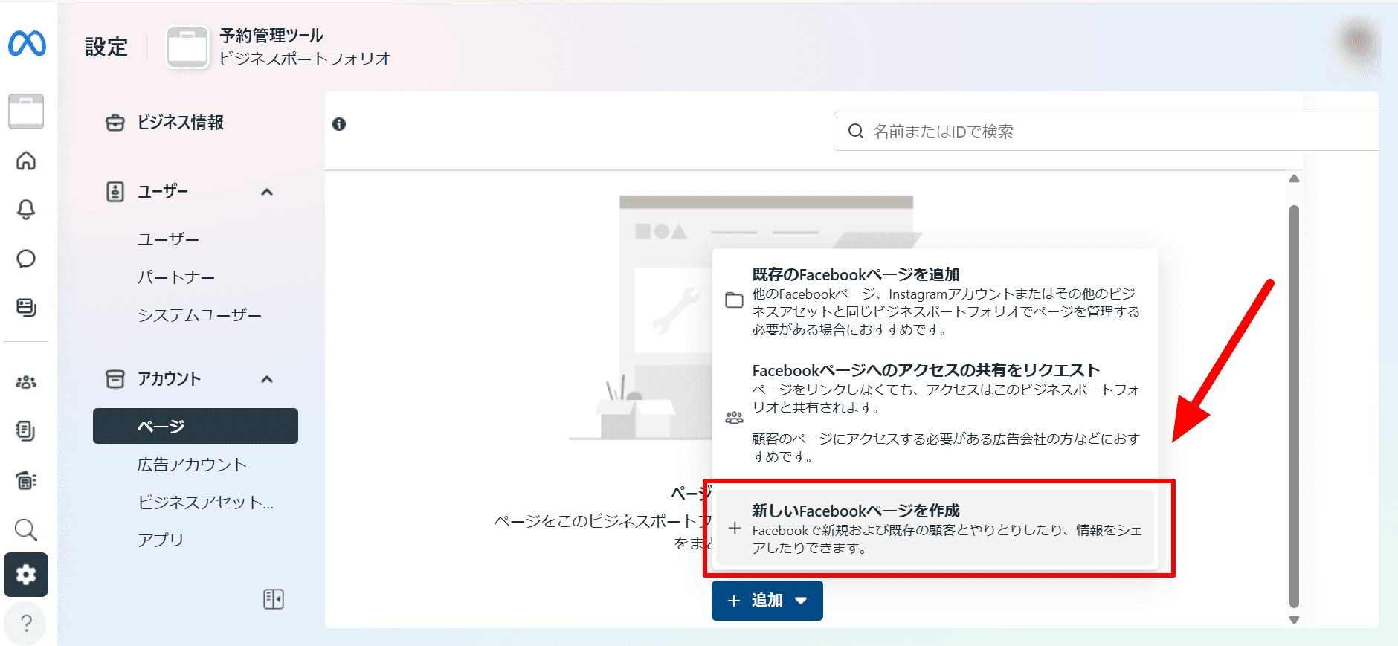Open the 追加 dropdown button
Screen dimensions: 1398x646
point(767,601)
